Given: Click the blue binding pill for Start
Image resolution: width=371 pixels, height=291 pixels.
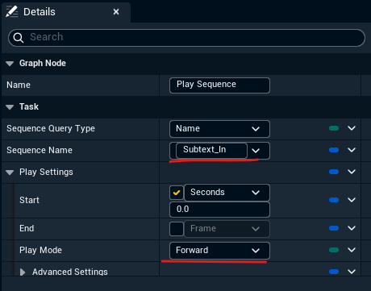Looking at the screenshot, I should (334, 200).
